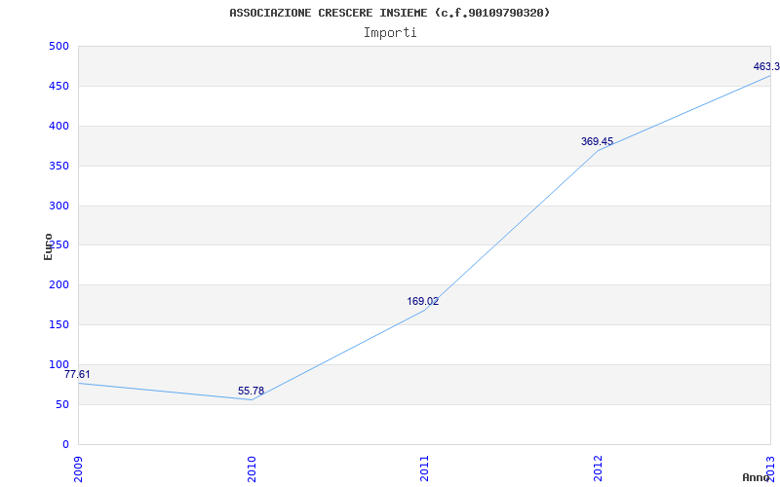
Task: Click the chart title ASSOCIAZIONE CRESCERE INSIEME
Action: point(389,13)
